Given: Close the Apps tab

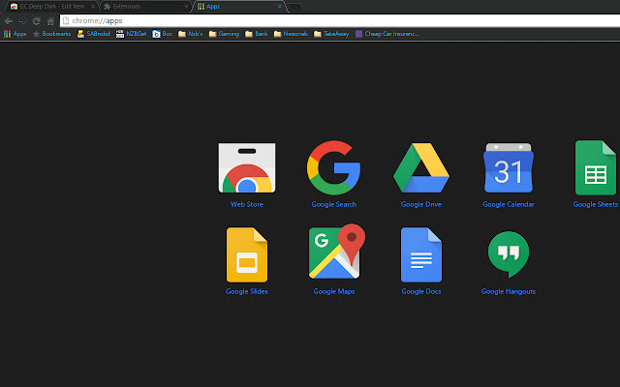Looking at the screenshot, I should [x=280, y=7].
